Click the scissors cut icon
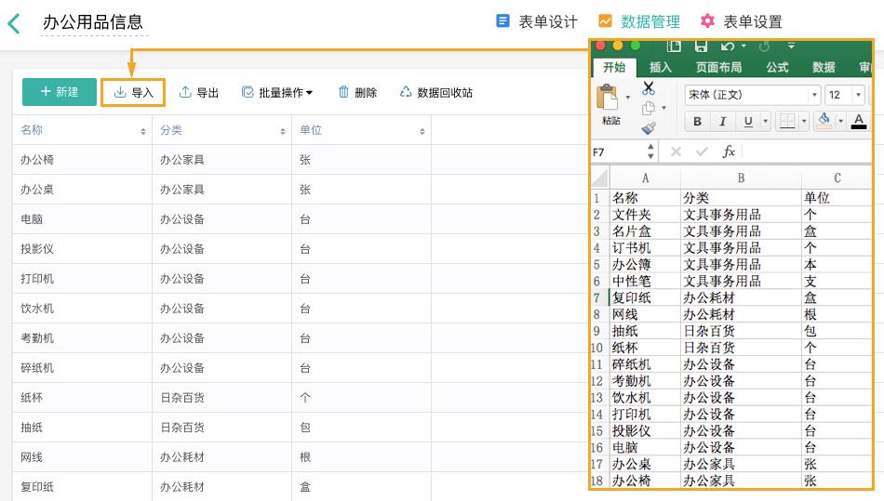This screenshot has height=501, width=884. pos(649,88)
